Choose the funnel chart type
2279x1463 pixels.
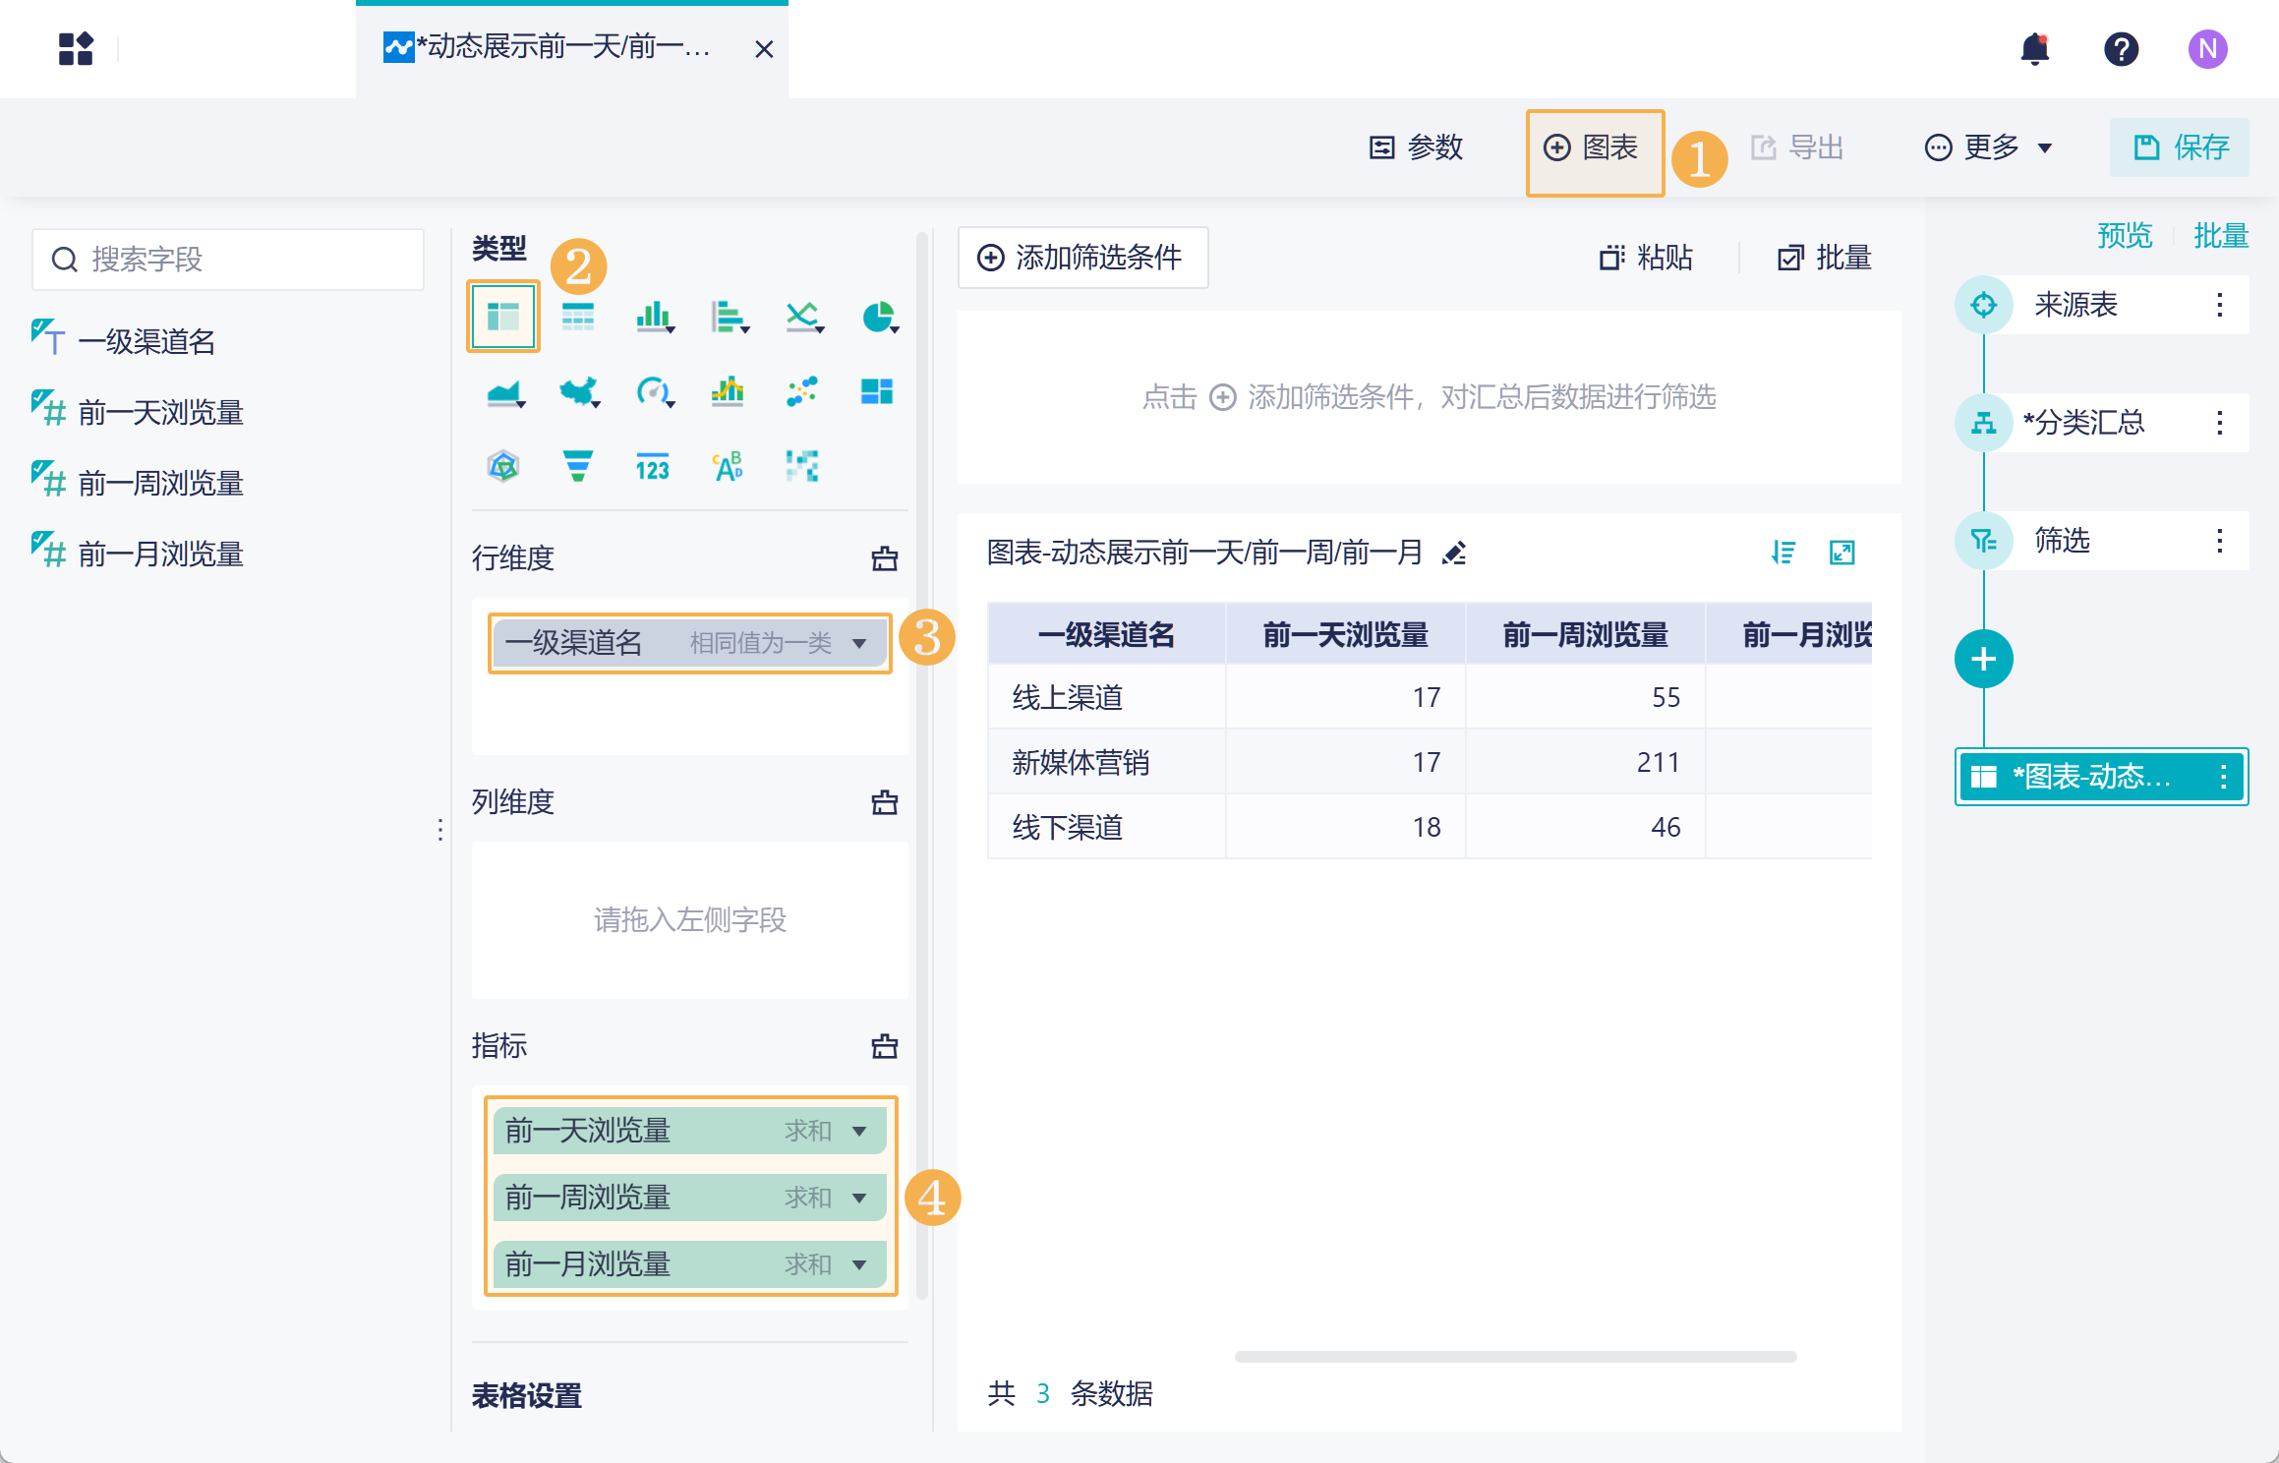(x=577, y=466)
